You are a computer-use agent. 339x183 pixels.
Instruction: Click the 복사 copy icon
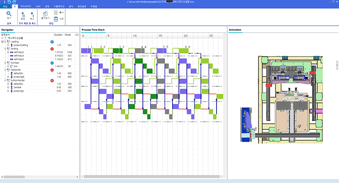click(x=56, y=12)
